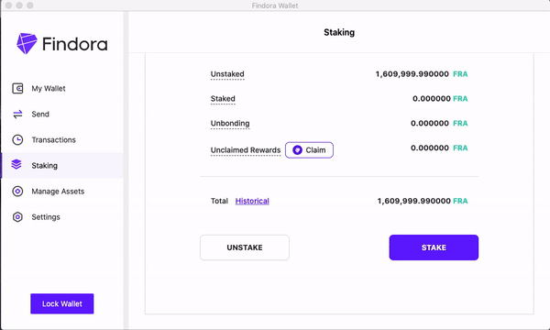Open the My Wallet menu item
Viewport: 550px width, 330px height.
(x=49, y=88)
